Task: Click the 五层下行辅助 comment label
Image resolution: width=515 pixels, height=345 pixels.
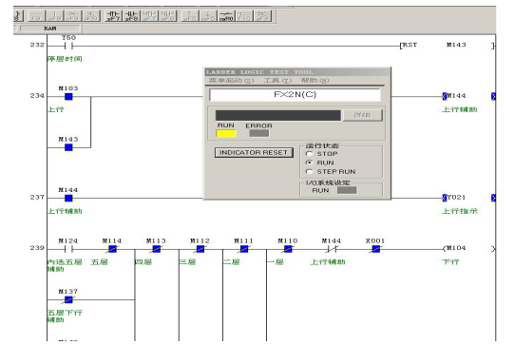Action: click(x=65, y=316)
